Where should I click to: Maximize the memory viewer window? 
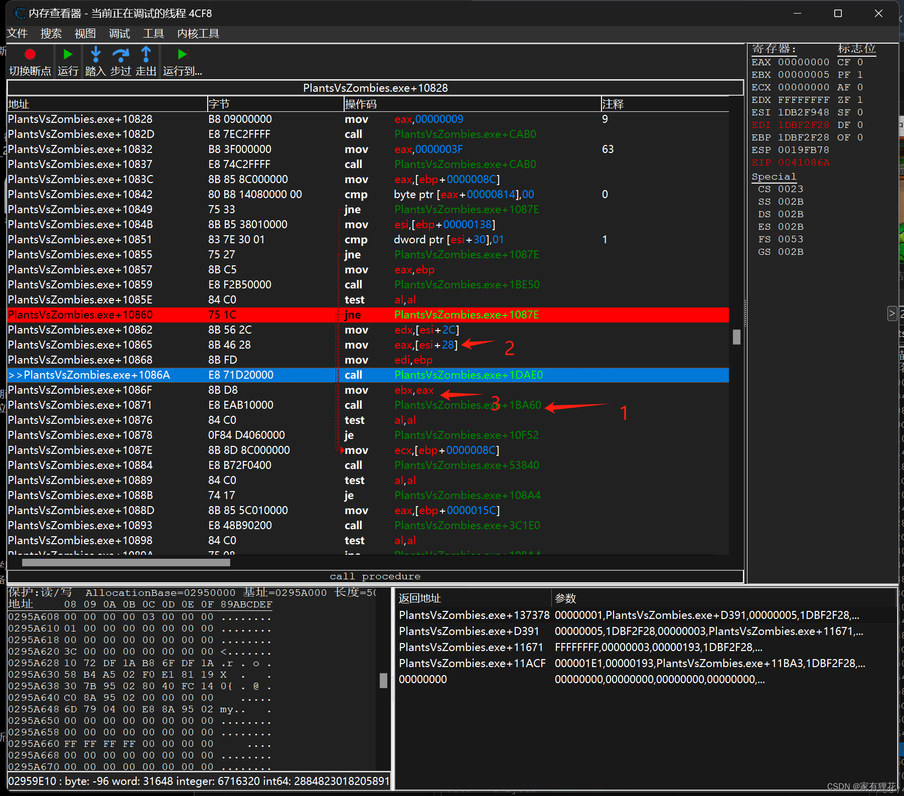pyautogui.click(x=838, y=14)
